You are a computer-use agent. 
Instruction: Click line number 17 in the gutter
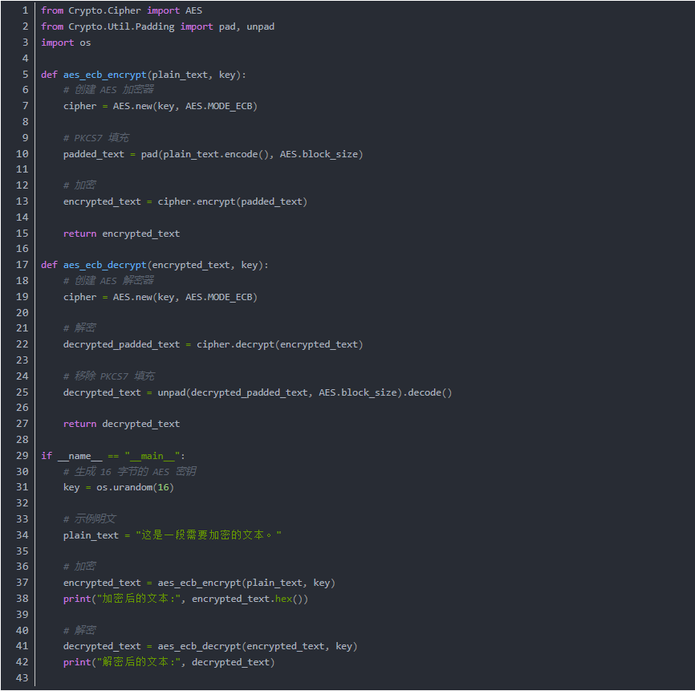22,265
